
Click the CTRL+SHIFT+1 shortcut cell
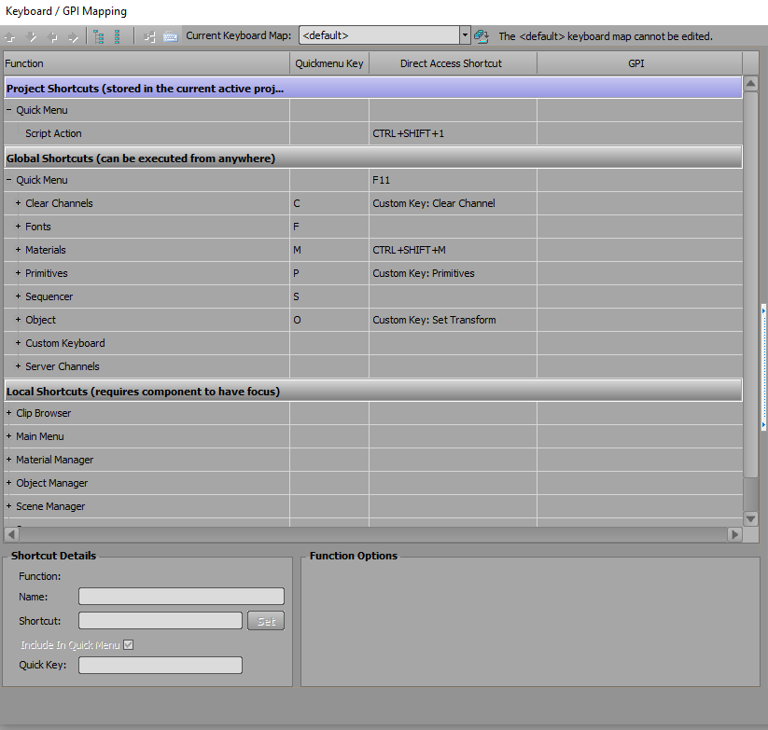[453, 133]
